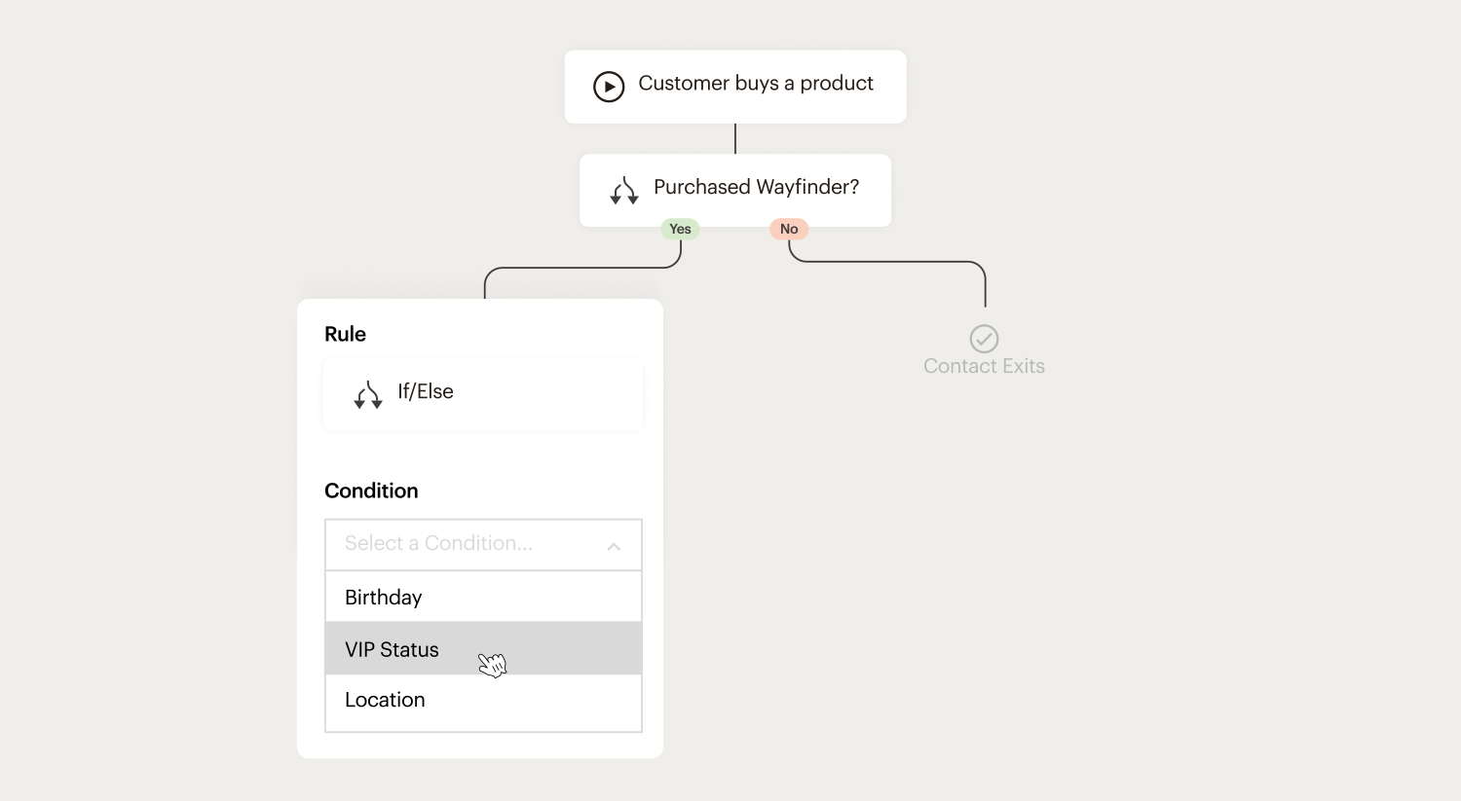The height and width of the screenshot is (801, 1461).
Task: Click the Contact Exits label
Action: (x=984, y=367)
